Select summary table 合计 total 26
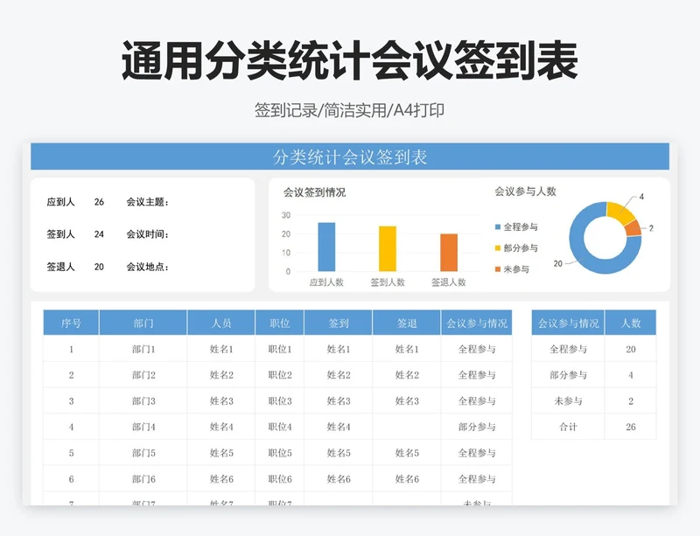The image size is (700, 536). (630, 427)
